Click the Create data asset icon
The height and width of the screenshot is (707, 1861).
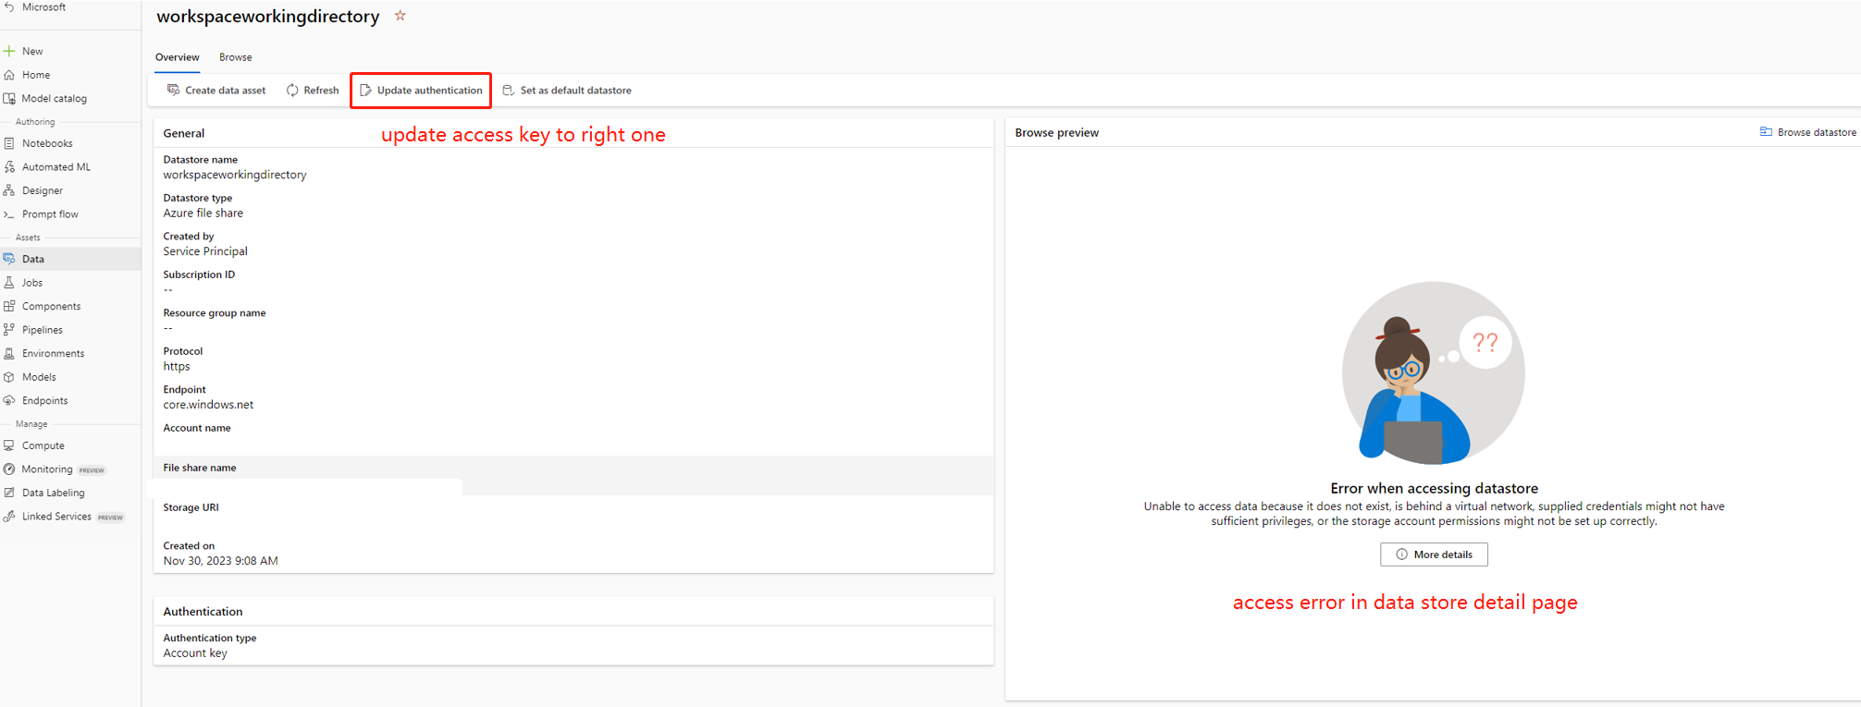(173, 90)
